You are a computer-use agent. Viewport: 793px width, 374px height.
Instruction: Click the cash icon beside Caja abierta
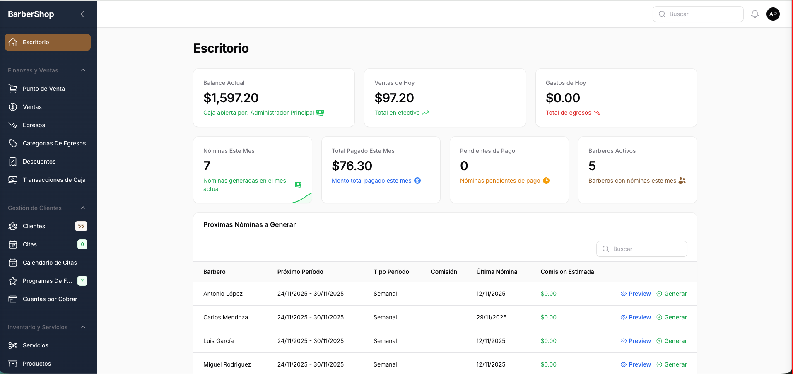320,113
